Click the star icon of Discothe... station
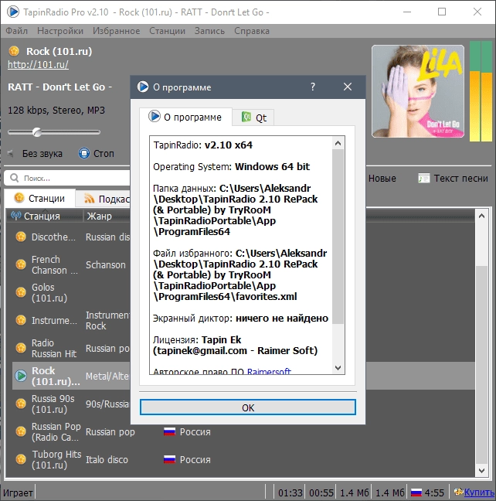Viewport: 496px width, 501px height. point(21,237)
